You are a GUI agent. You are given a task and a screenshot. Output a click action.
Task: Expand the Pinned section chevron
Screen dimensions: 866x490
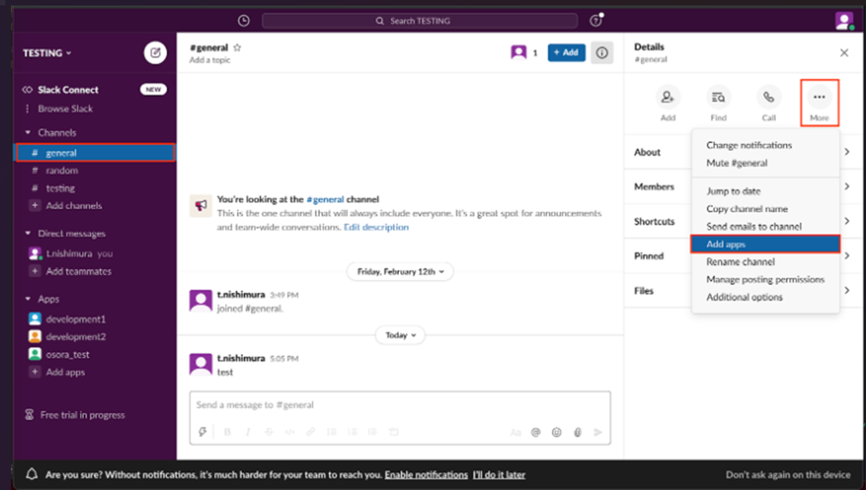click(847, 256)
